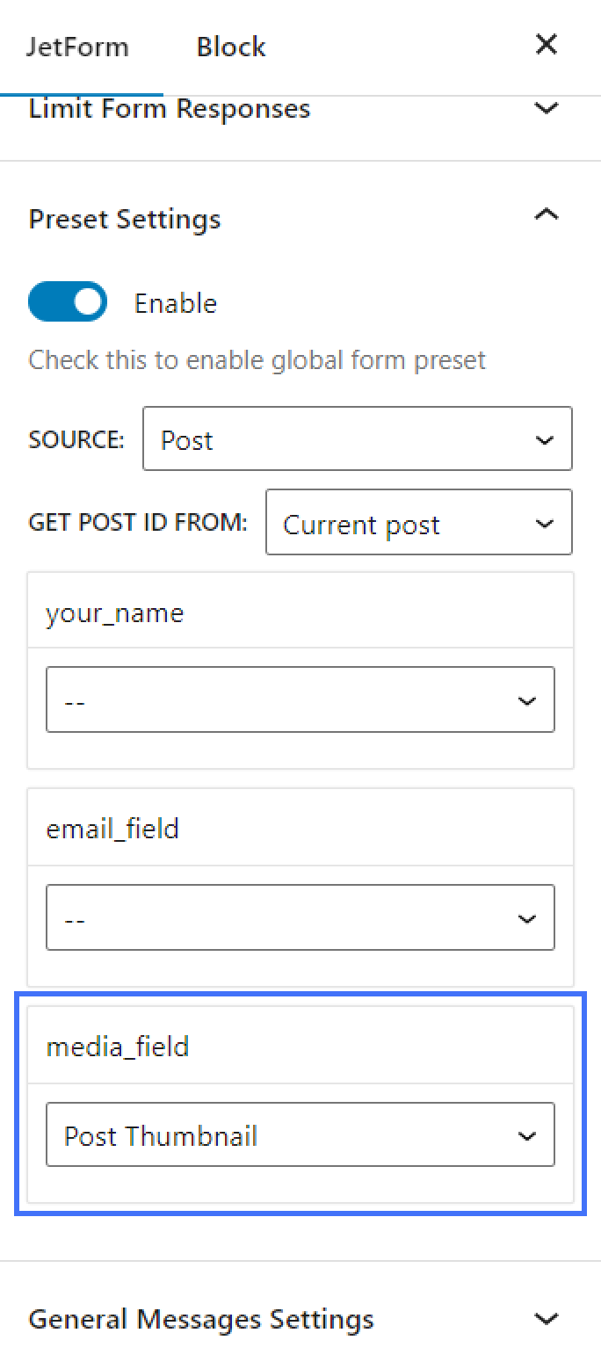Switch to the Block tab
This screenshot has height=1362, width=601.
tap(230, 47)
